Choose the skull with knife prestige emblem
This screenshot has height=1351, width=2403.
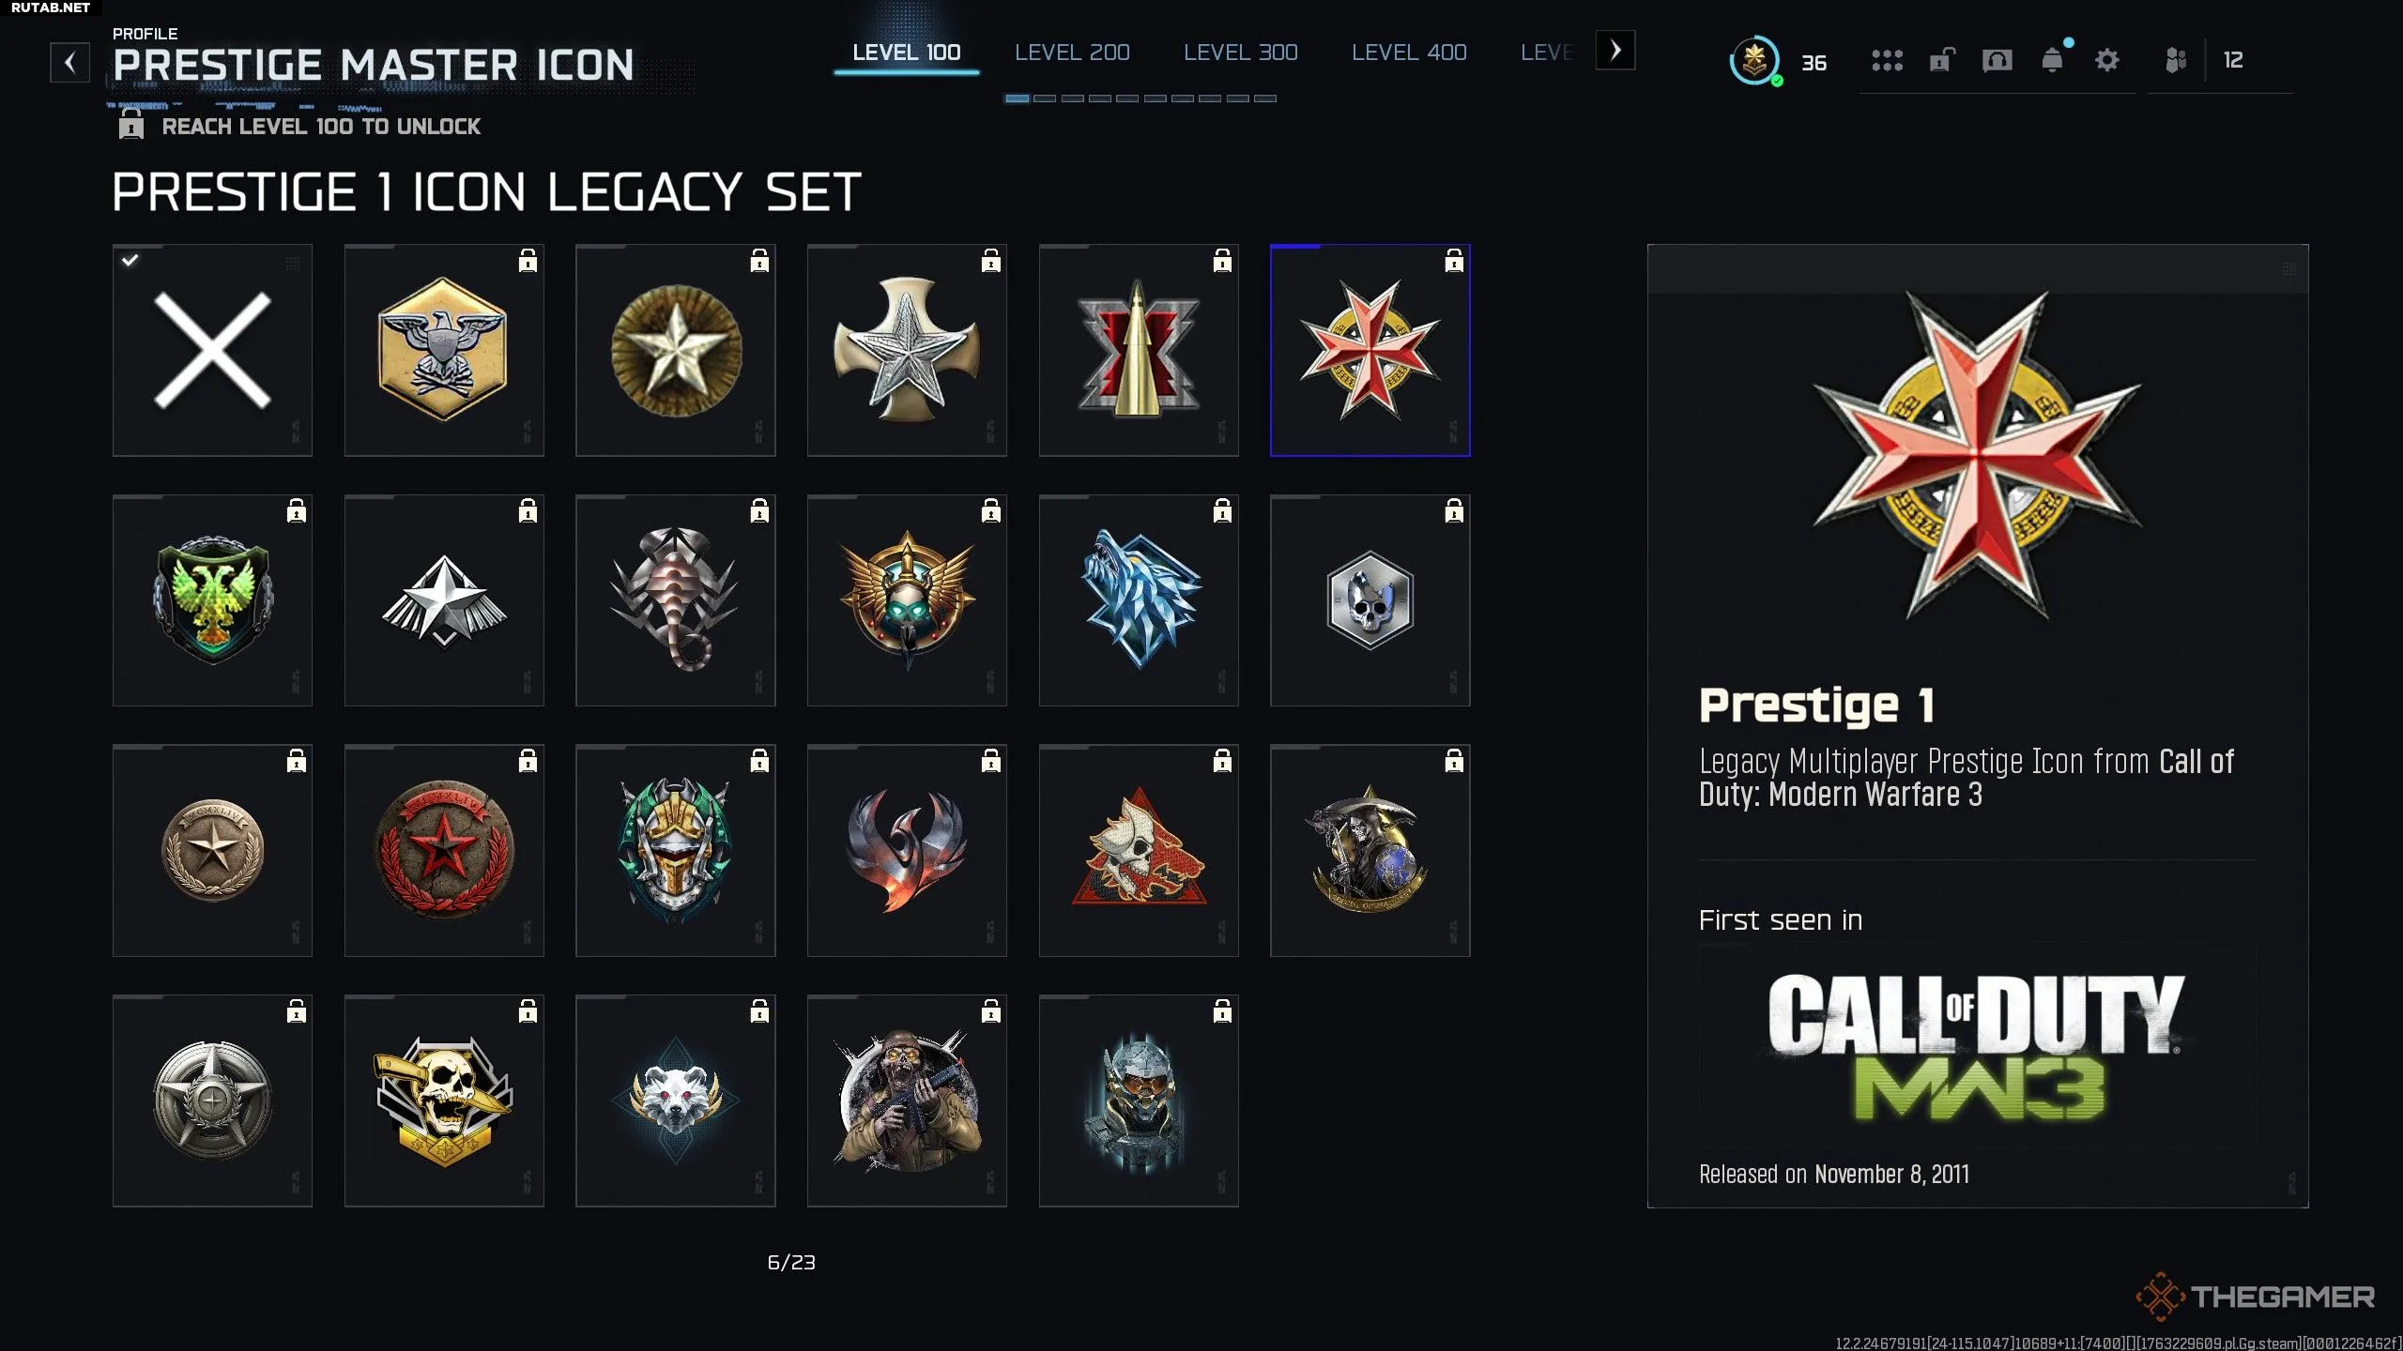pyautogui.click(x=444, y=1101)
